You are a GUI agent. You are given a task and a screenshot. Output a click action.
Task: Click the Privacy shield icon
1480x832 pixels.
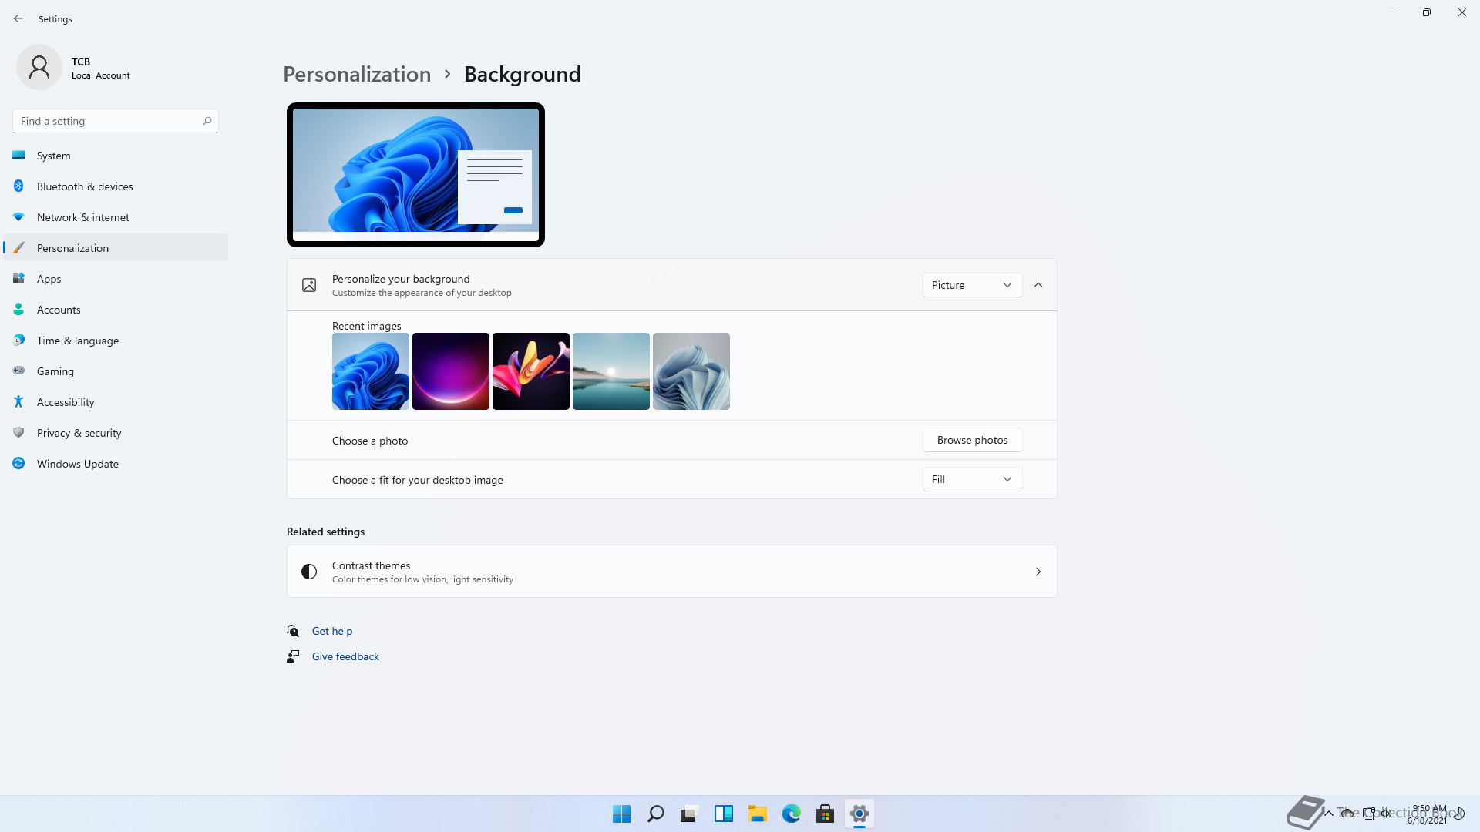(x=18, y=433)
